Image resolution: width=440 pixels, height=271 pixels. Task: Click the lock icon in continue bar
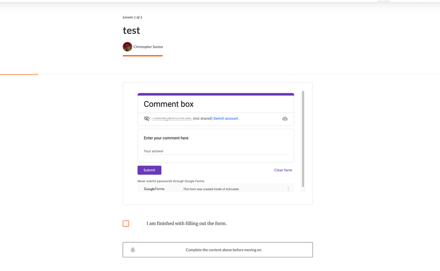133,250
